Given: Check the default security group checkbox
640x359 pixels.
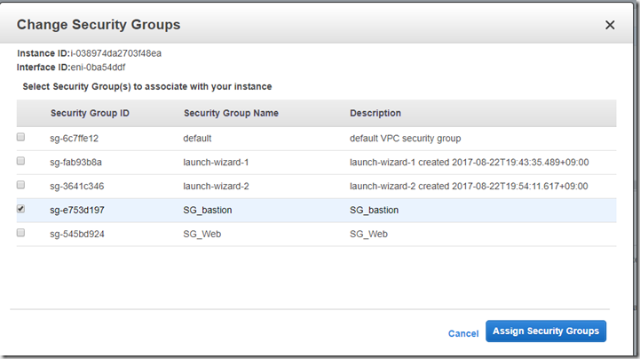Looking at the screenshot, I should pos(20,138).
